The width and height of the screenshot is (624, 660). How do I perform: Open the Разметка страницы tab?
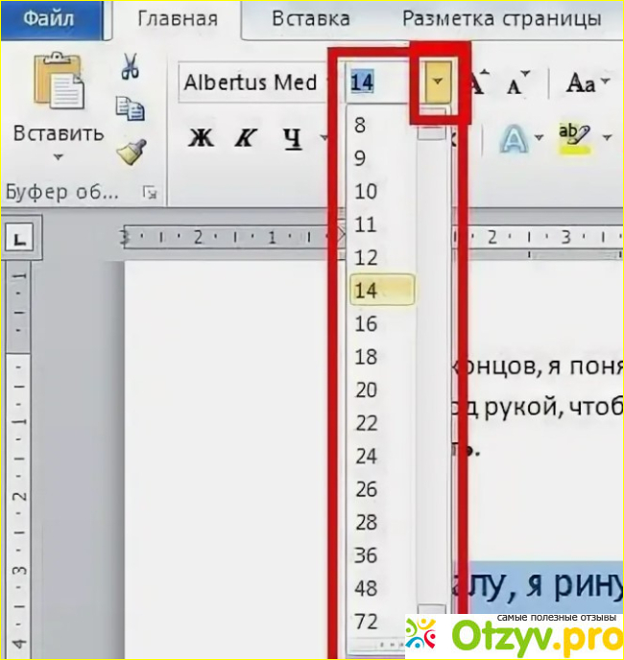pyautogui.click(x=501, y=18)
